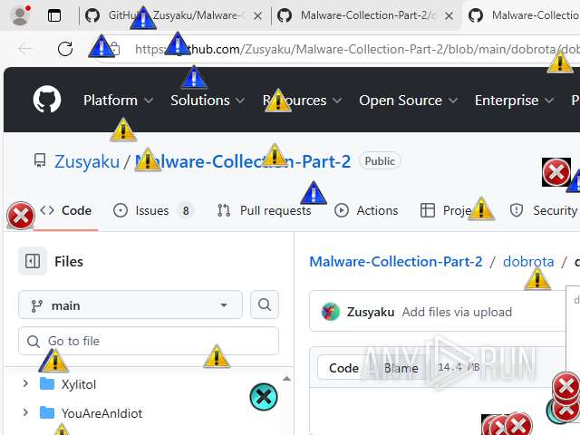
Task: Select the Code view button
Action: [x=343, y=368]
